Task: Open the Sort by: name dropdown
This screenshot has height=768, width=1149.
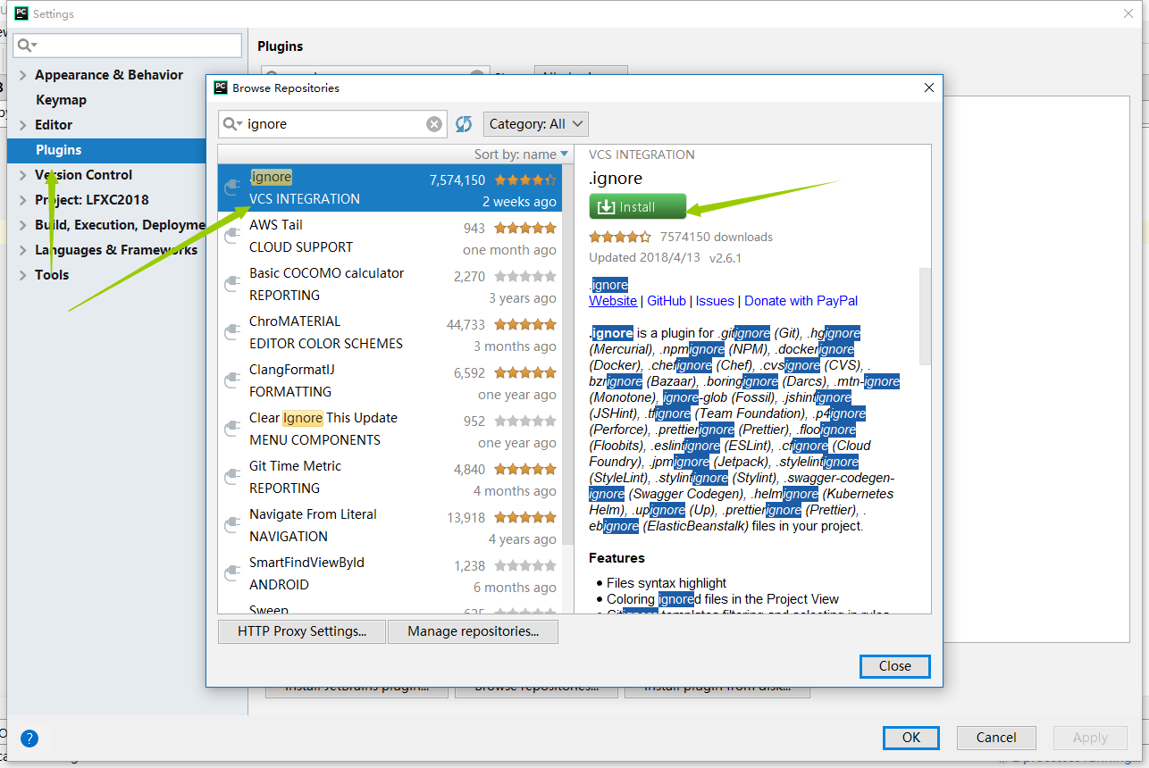Action: (x=521, y=154)
